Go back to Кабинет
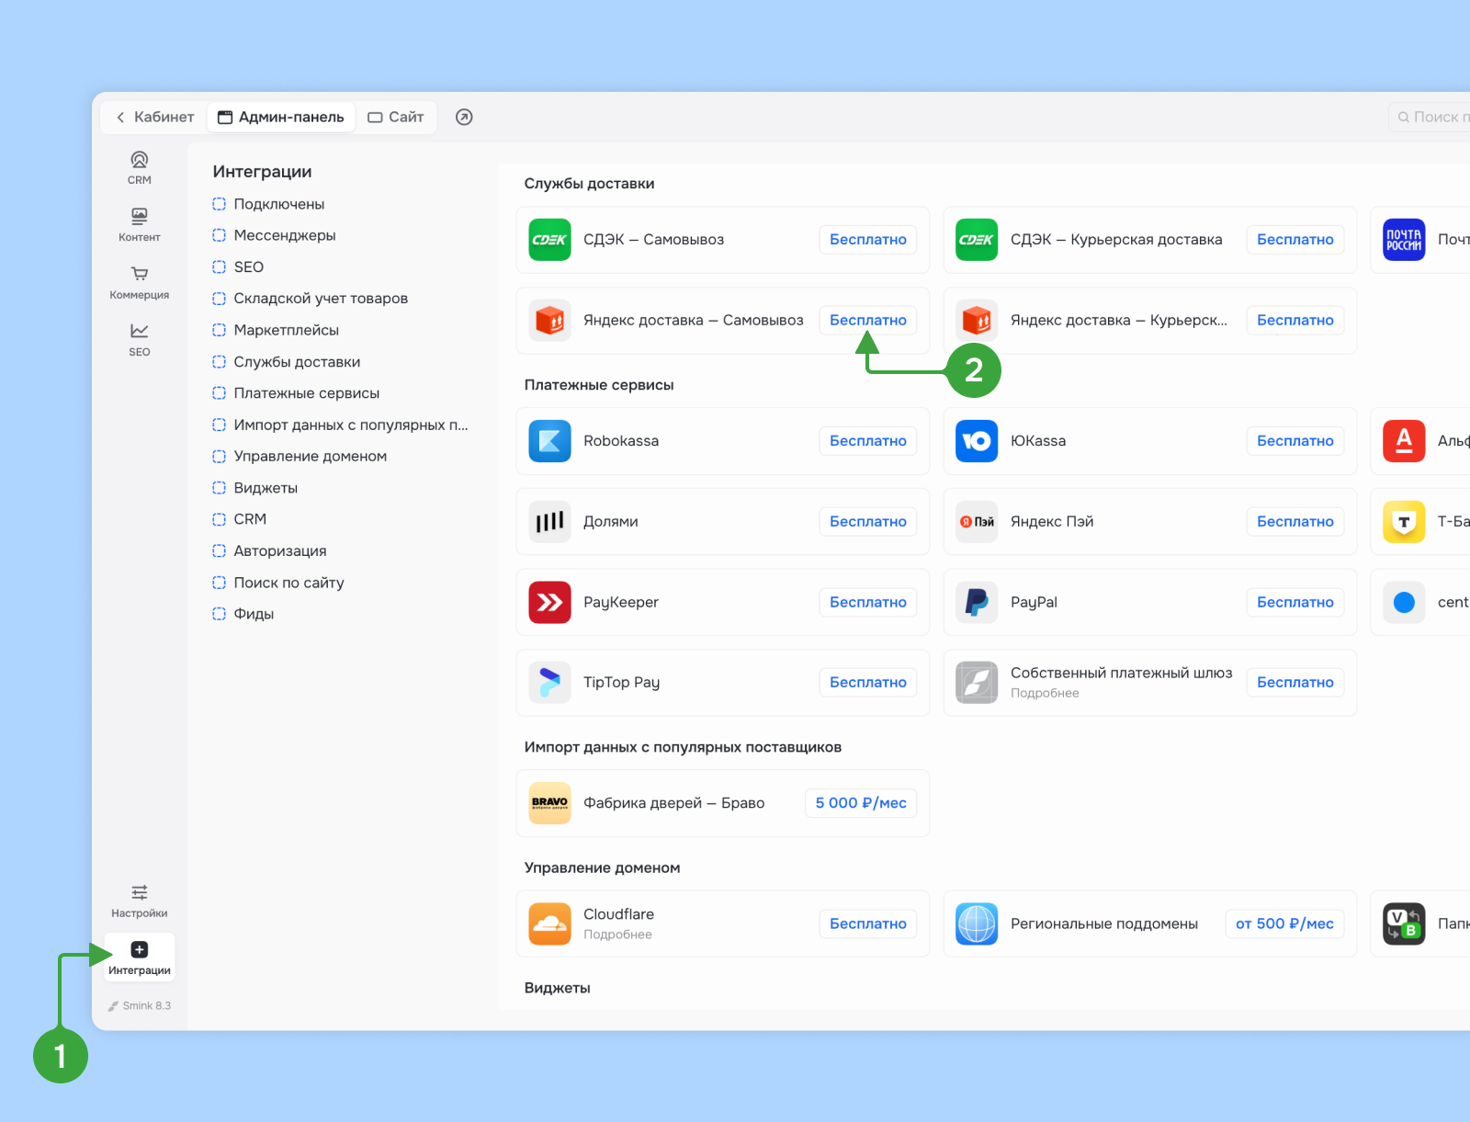Image resolution: width=1470 pixels, height=1122 pixels. 154,117
